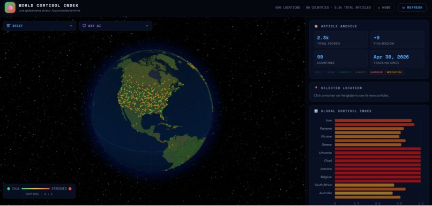Toggle the Newsdata source tag
The height and width of the screenshot is (206, 432).
[345, 72]
